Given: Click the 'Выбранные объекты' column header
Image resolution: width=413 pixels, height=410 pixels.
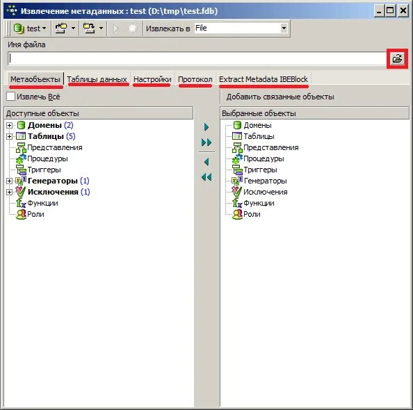Looking at the screenshot, I should click(x=314, y=113).
